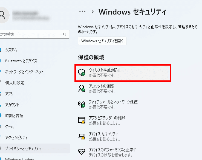
Task: Select アプリ in the navigation list
Action: coord(9,94)
